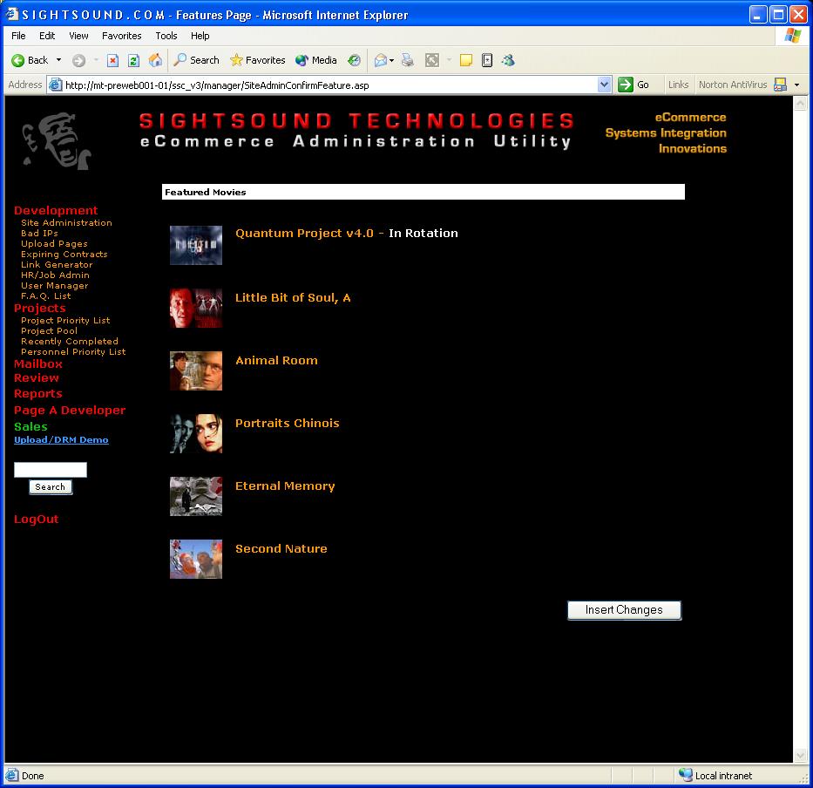Open the Animal Room title link
813x788 pixels.
(x=276, y=361)
